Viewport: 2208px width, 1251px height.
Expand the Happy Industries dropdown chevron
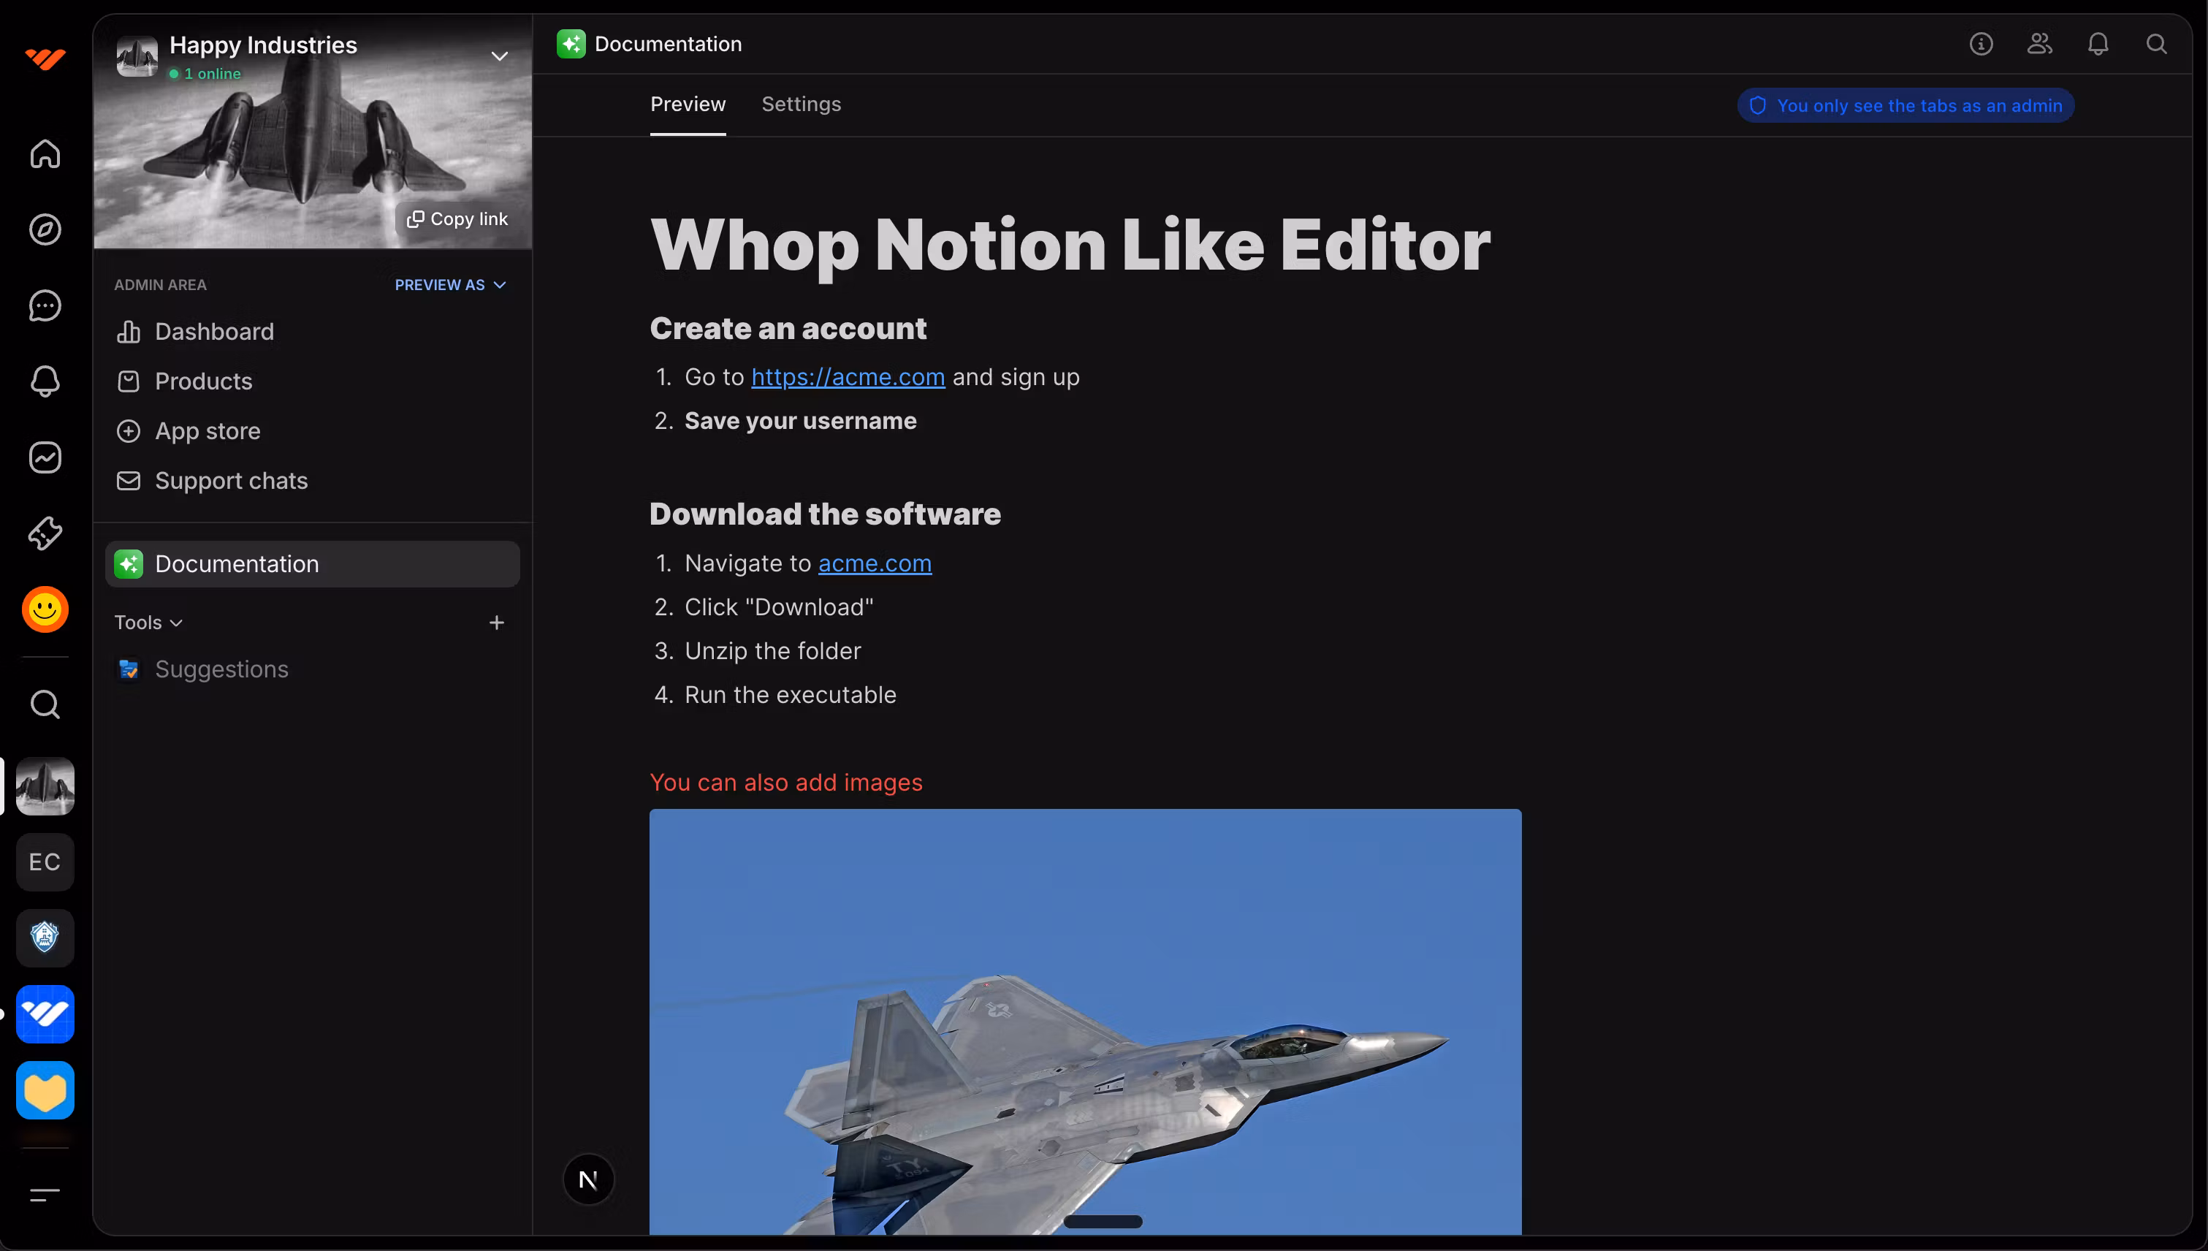[499, 57]
